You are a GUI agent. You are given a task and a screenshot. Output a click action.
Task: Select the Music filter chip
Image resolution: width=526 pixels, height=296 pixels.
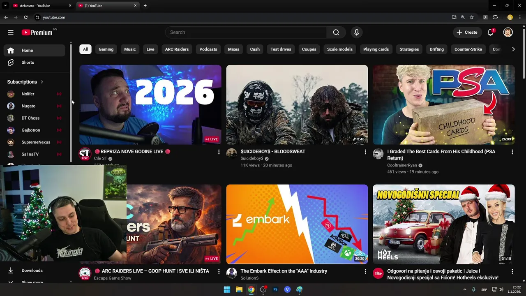tap(130, 49)
